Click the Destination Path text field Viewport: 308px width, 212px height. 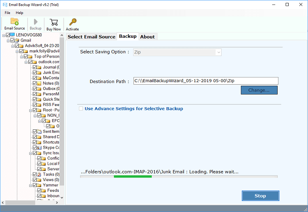click(206, 81)
